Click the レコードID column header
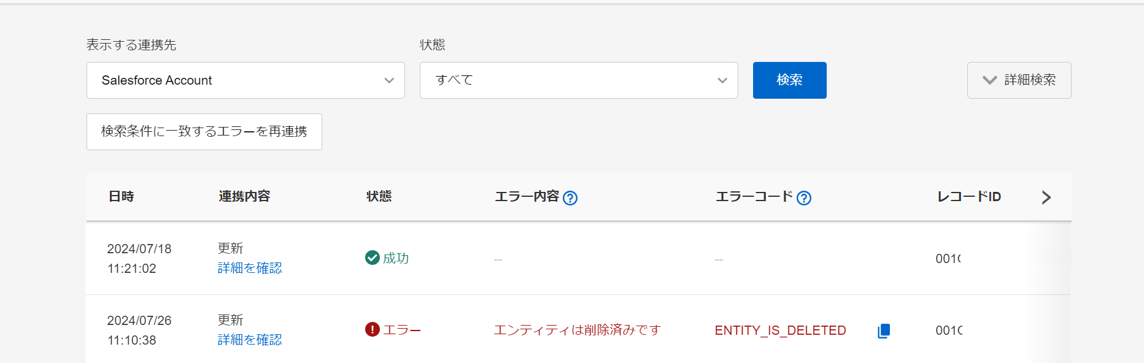The width and height of the screenshot is (1144, 363). point(969,197)
